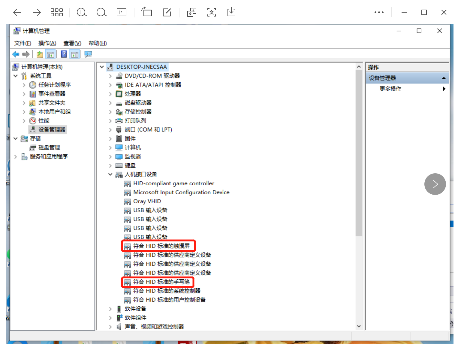Collapse the 人机接口设备 category
This screenshot has height=346, width=461.
click(x=110, y=175)
